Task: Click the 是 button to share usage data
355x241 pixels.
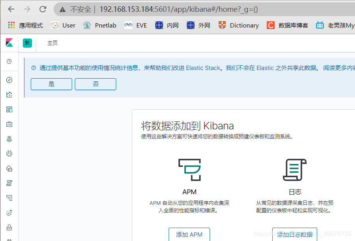Action: click(51, 84)
